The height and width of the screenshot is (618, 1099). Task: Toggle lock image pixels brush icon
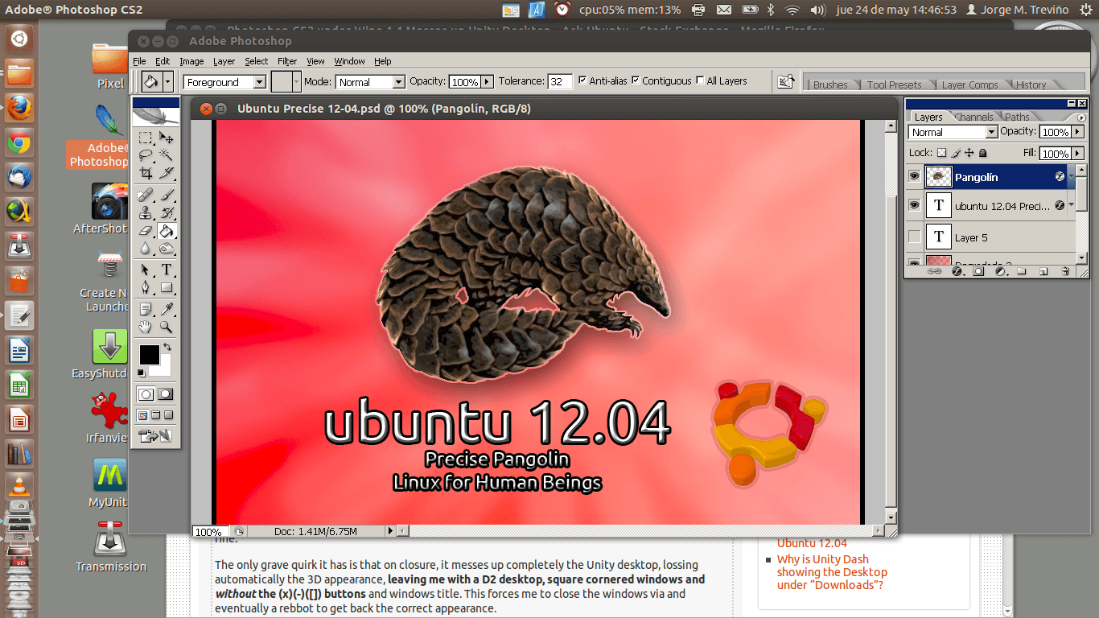956,153
